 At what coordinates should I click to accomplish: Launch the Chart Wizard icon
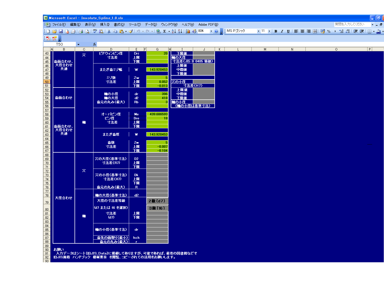(x=188, y=31)
